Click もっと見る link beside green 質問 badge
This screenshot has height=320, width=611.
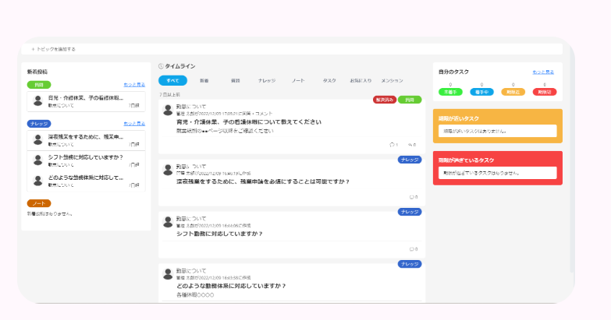133,84
